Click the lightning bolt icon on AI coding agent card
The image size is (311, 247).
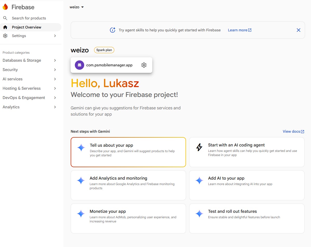click(199, 147)
